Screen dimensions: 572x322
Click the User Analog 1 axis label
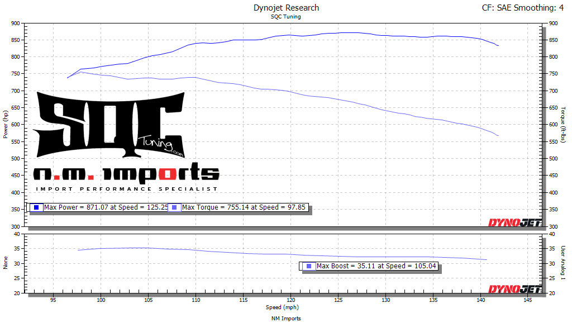click(563, 263)
